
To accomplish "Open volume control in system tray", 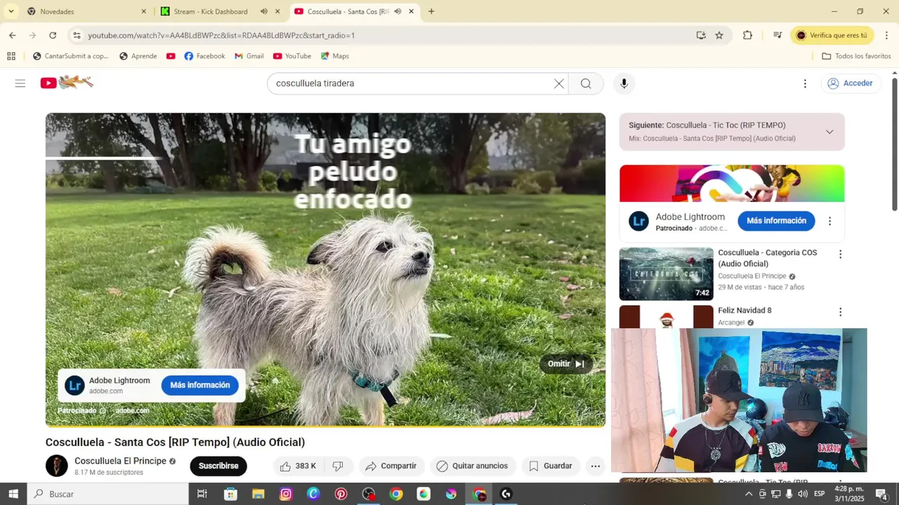I will coord(803,494).
